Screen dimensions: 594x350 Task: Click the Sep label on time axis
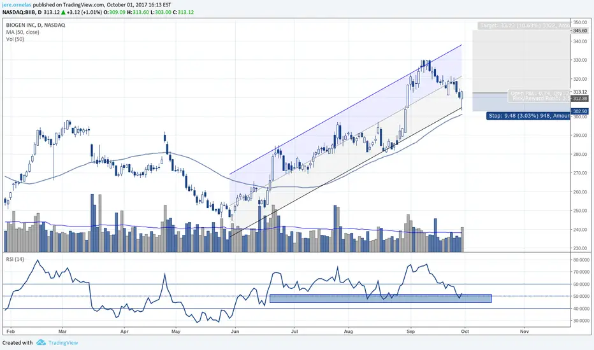[410, 332]
